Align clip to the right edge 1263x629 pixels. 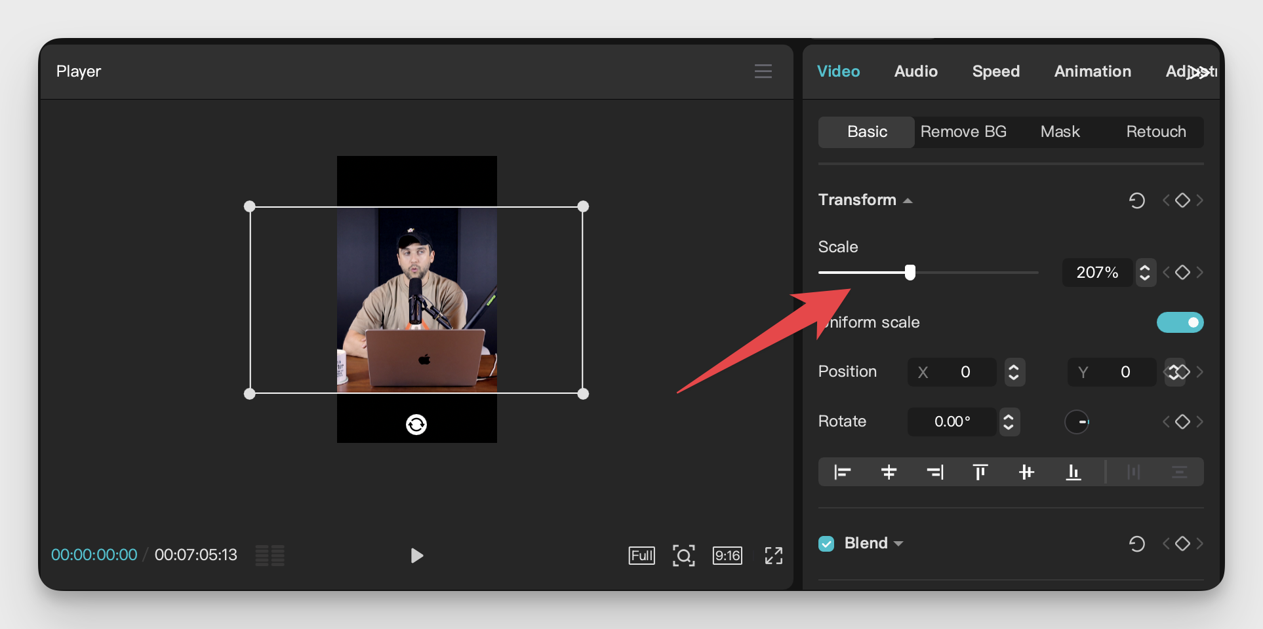click(935, 472)
